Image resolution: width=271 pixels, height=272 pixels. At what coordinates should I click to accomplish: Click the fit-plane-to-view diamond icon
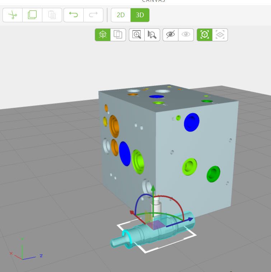220,35
